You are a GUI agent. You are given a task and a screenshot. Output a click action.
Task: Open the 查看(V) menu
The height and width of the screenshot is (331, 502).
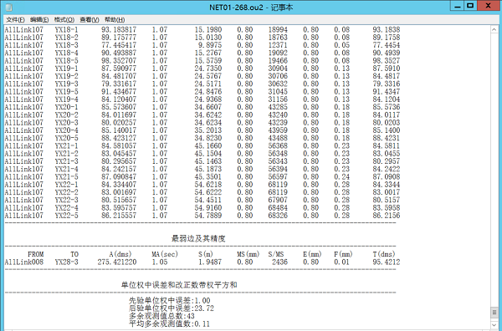coord(90,20)
